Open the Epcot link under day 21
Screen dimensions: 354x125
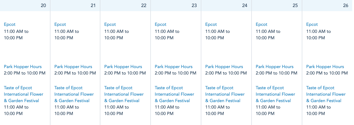click(x=60, y=24)
